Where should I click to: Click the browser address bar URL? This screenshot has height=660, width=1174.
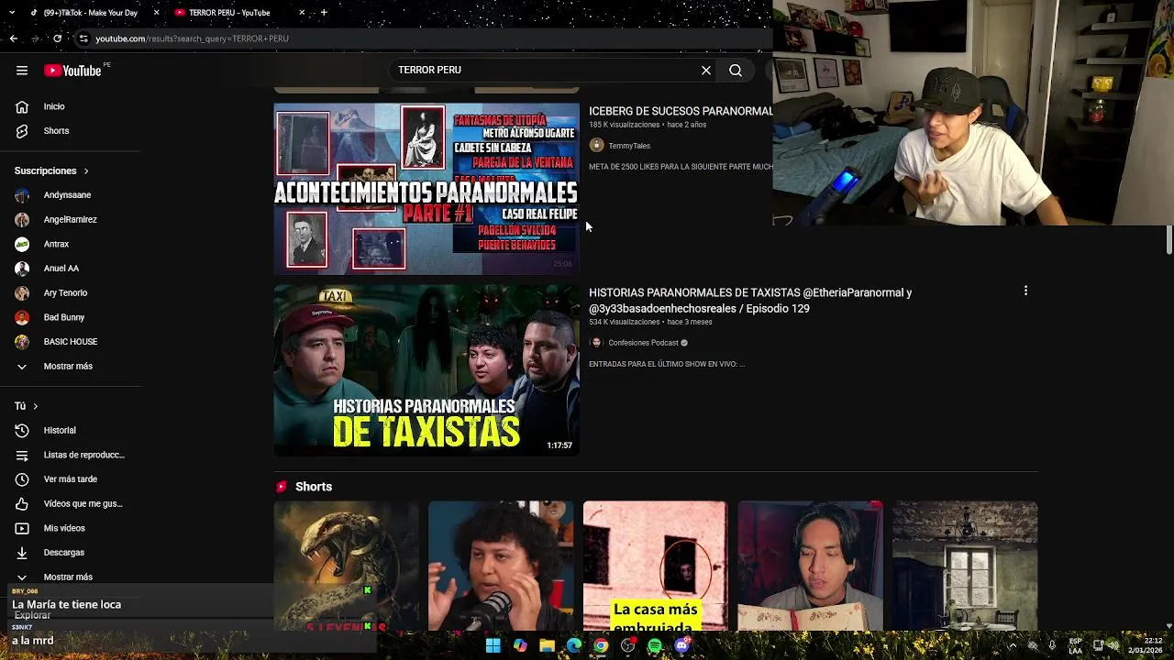click(x=193, y=38)
